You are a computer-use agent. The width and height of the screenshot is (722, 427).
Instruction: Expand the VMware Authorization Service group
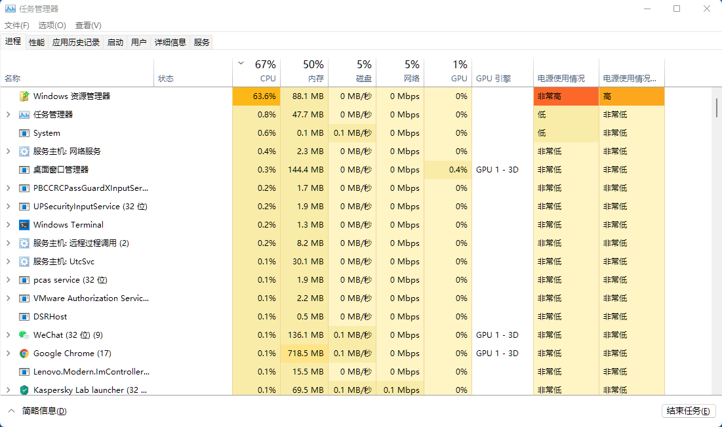point(9,298)
